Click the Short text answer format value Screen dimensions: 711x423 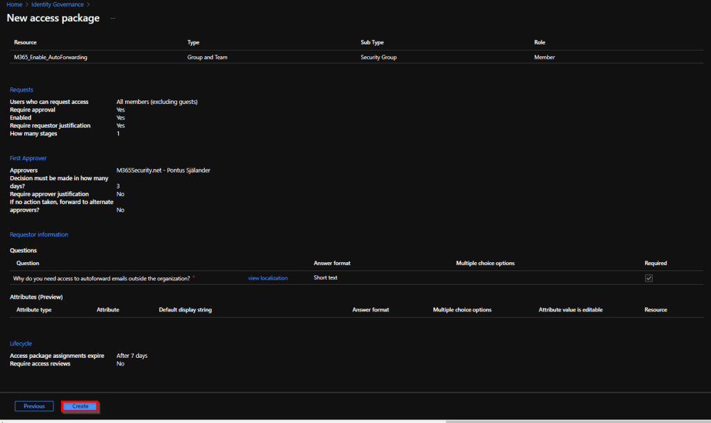[x=326, y=278]
